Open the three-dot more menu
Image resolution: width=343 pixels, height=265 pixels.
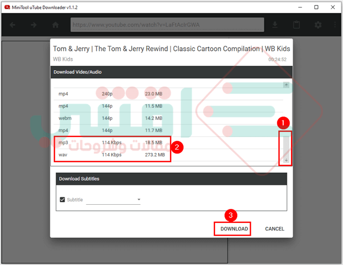[335, 24]
